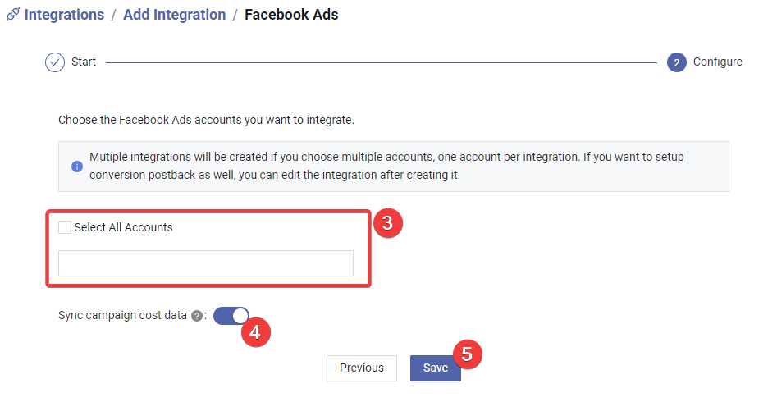
Task: Go to Integrations in the breadcrumb
Action: (x=65, y=15)
